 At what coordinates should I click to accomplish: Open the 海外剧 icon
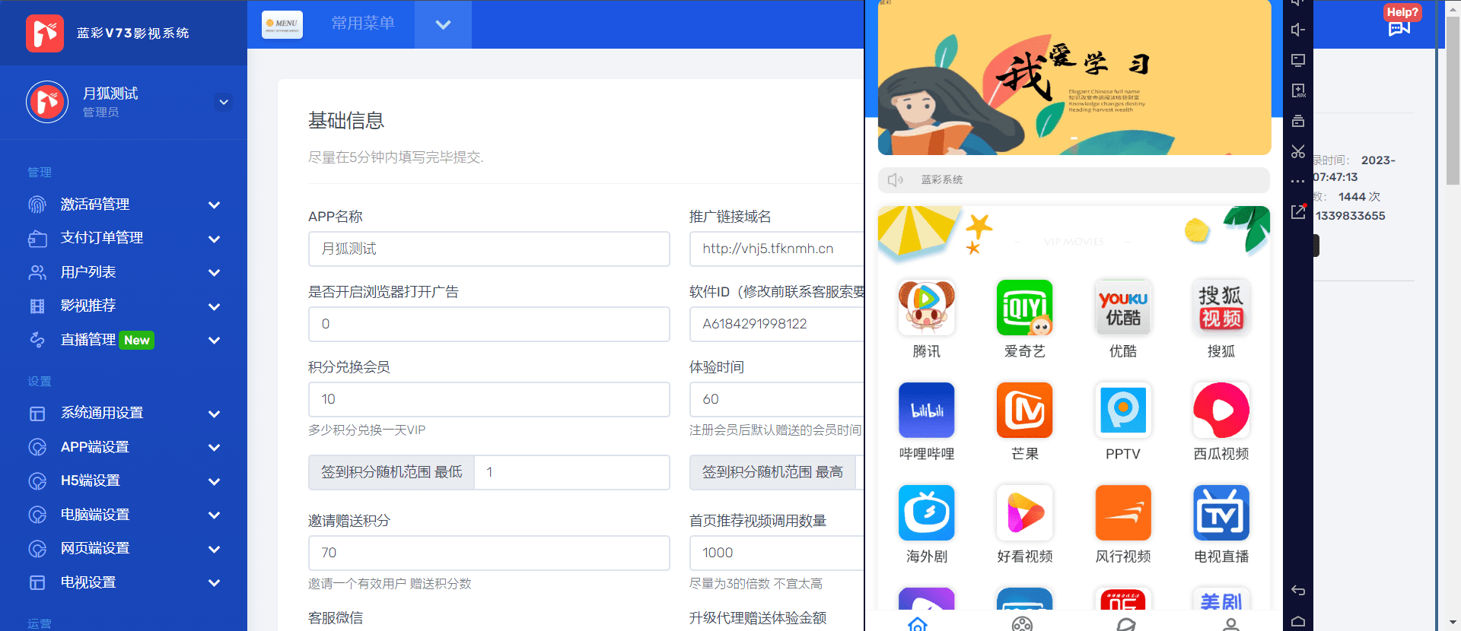click(926, 513)
